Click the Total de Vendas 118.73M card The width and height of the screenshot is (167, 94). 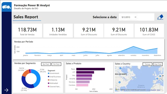(27, 31)
